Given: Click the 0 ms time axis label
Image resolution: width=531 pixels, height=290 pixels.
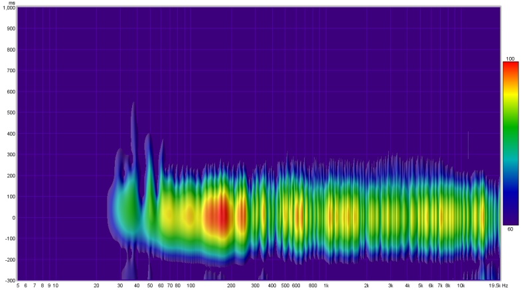Looking at the screenshot, I should pyautogui.click(x=14, y=218).
